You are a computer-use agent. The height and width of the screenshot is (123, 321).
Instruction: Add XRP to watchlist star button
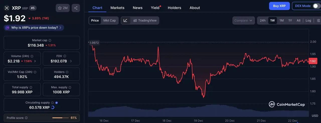pyautogui.click(x=62, y=8)
